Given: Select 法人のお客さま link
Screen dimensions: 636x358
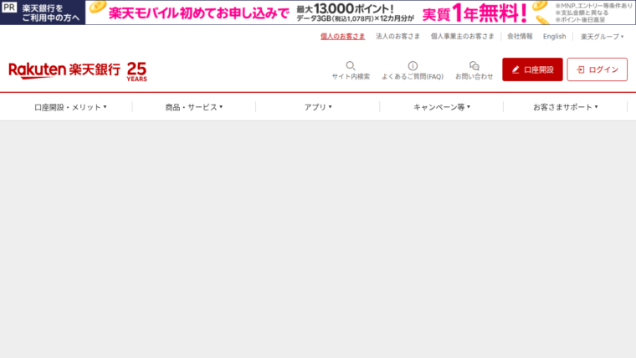Looking at the screenshot, I should (x=397, y=37).
